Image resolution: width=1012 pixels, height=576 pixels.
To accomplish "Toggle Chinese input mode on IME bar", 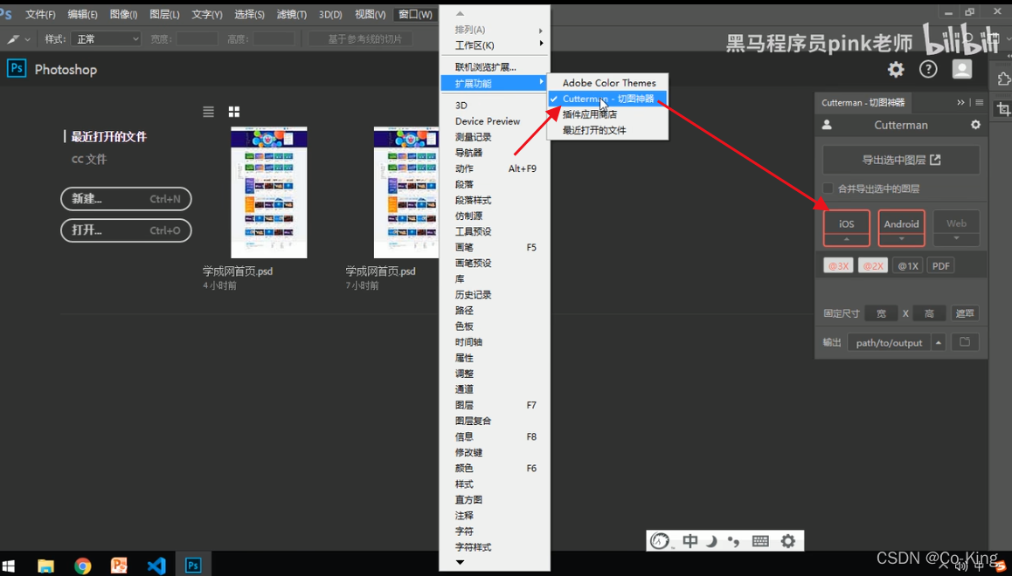I will (690, 540).
